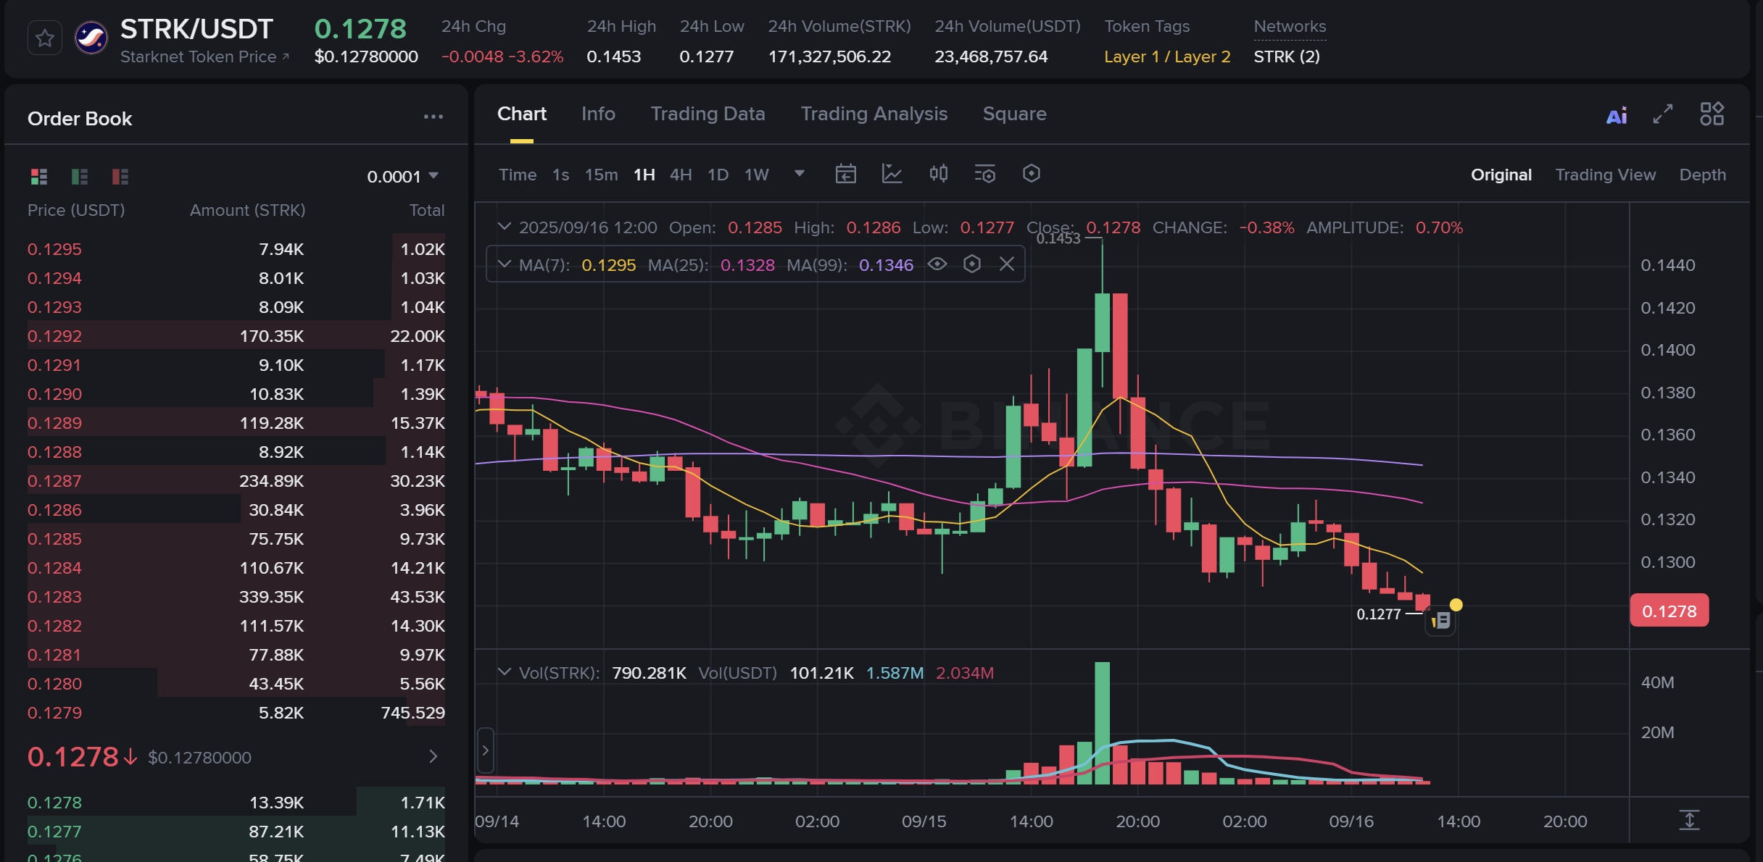The height and width of the screenshot is (862, 1763).
Task: Expand chart to fullscreen
Action: (x=1663, y=114)
